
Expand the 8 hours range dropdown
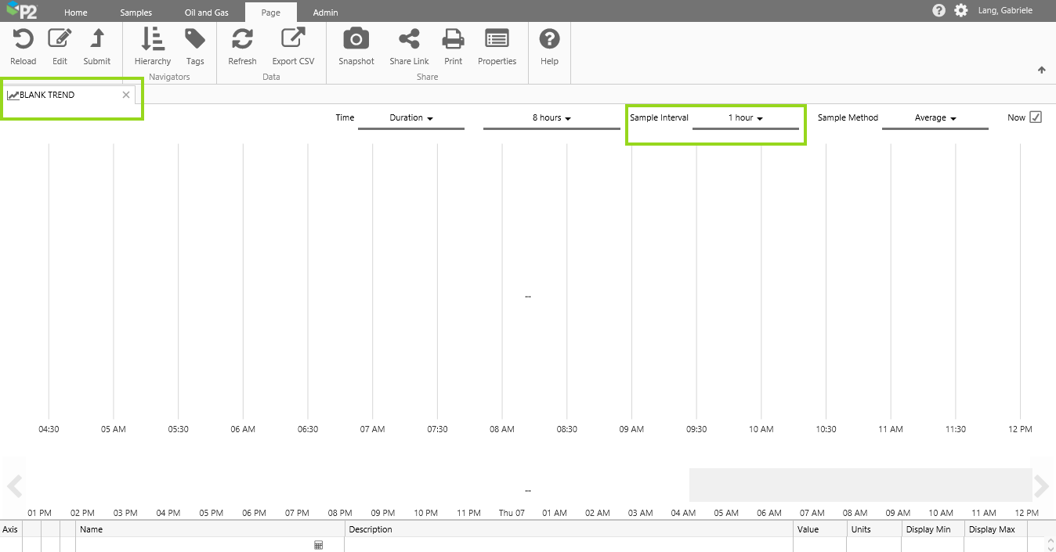pos(552,118)
